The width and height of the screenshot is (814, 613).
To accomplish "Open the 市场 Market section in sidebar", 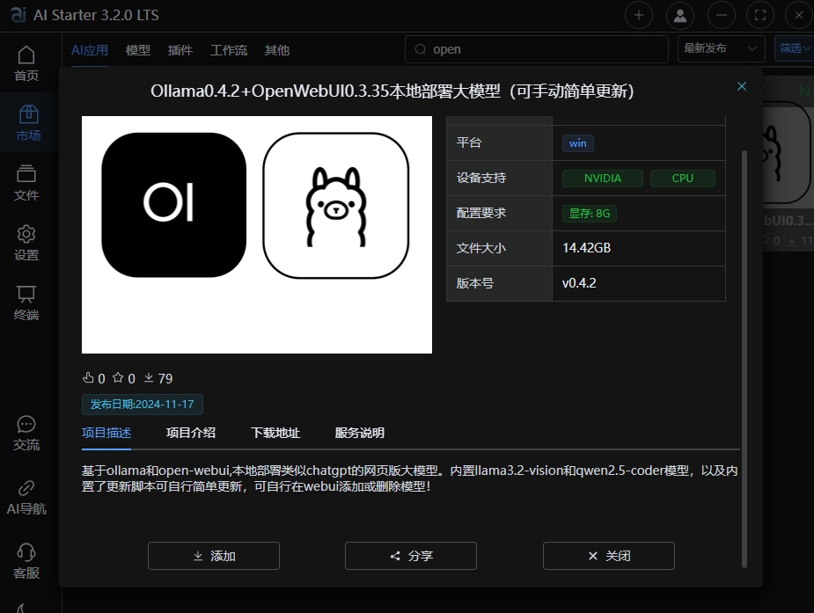I will point(26,123).
